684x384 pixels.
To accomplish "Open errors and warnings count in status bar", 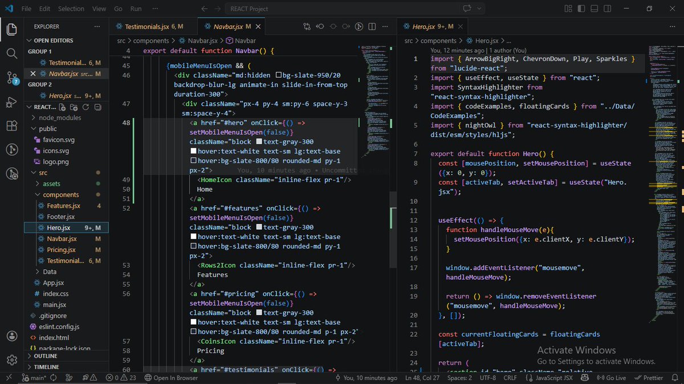I will (121, 378).
